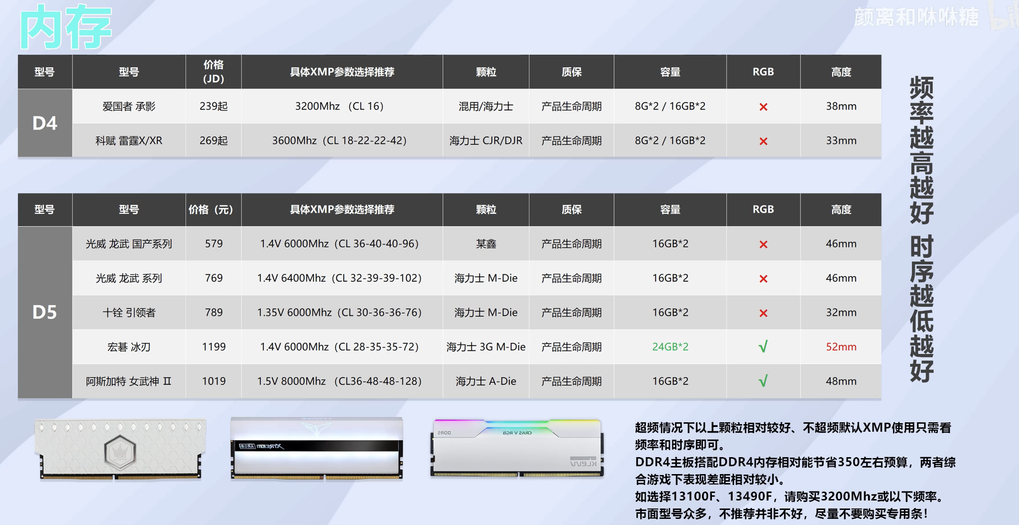The width and height of the screenshot is (1019, 525).
Task: Click the green 24GB*2 capacity text
Action: 670,347
